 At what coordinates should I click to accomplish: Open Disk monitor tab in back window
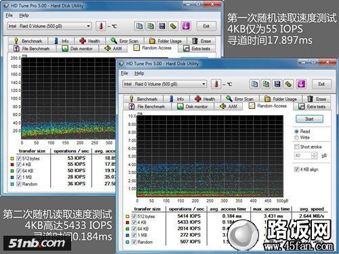point(77,48)
